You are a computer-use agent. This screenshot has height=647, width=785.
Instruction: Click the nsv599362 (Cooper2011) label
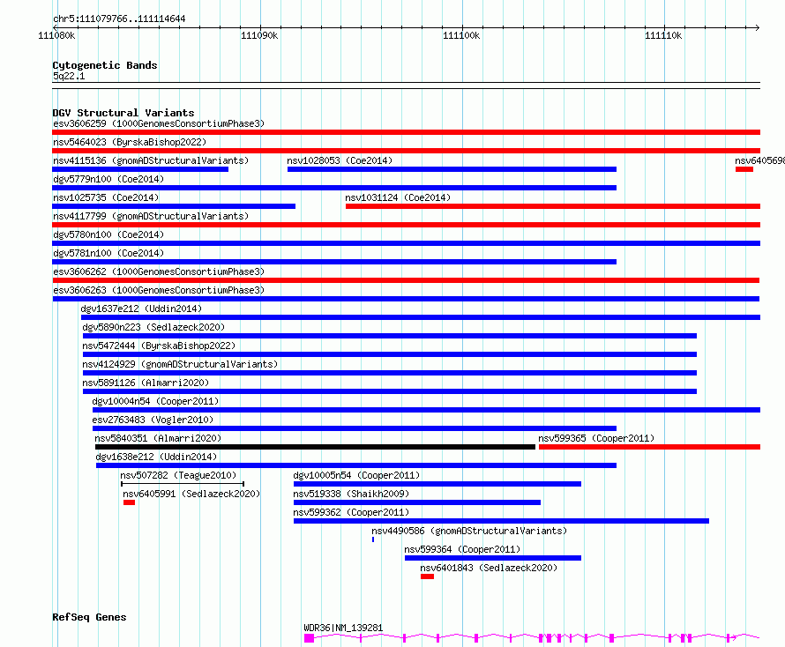(x=351, y=512)
